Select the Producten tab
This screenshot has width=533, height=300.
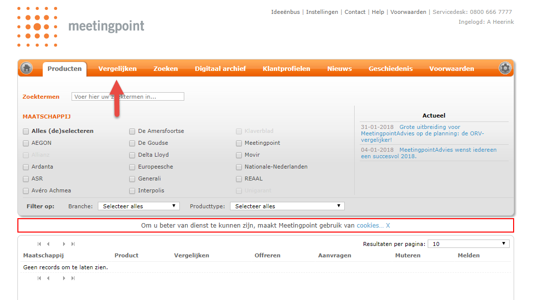point(65,68)
